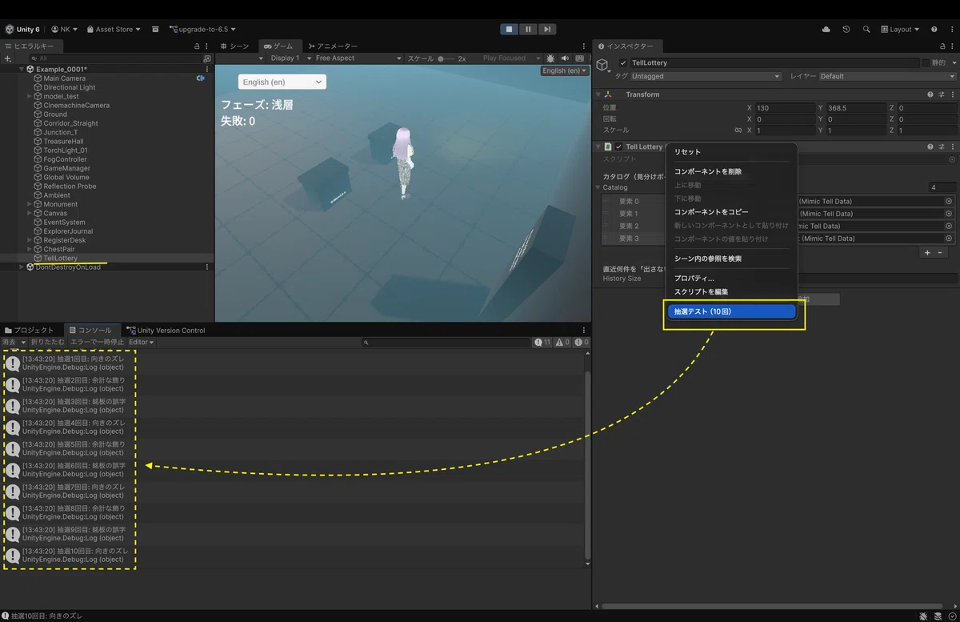
Task: Mute audio in Game view
Action: tap(565, 58)
